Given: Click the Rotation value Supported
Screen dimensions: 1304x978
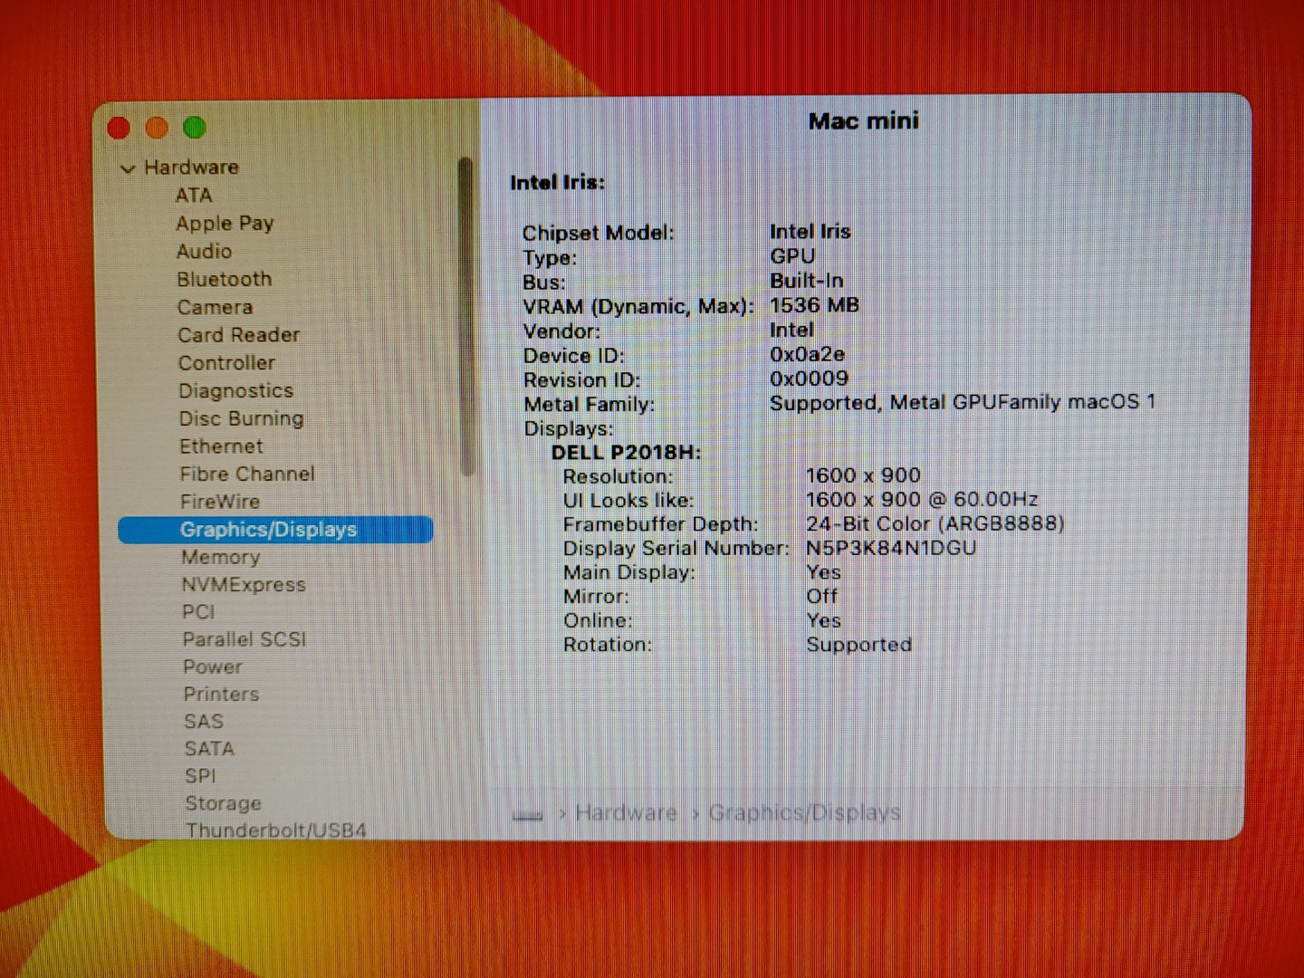Looking at the screenshot, I should (859, 645).
